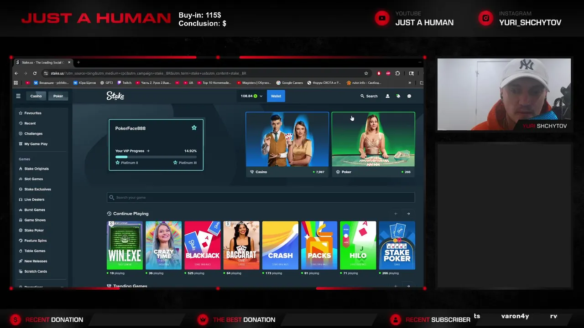Screen dimensions: 584x328
Task: Reload the browser page
Action: pos(35,73)
